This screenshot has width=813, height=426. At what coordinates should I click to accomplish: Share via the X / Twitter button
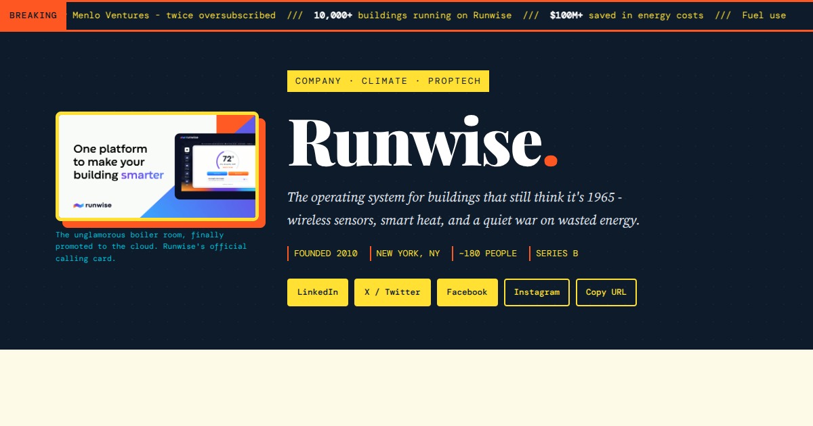[x=392, y=292]
